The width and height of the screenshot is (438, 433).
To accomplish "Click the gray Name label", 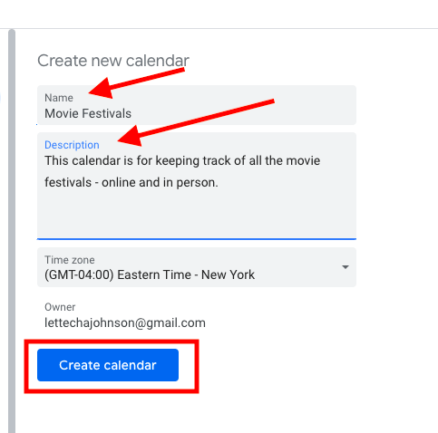I will pyautogui.click(x=59, y=98).
